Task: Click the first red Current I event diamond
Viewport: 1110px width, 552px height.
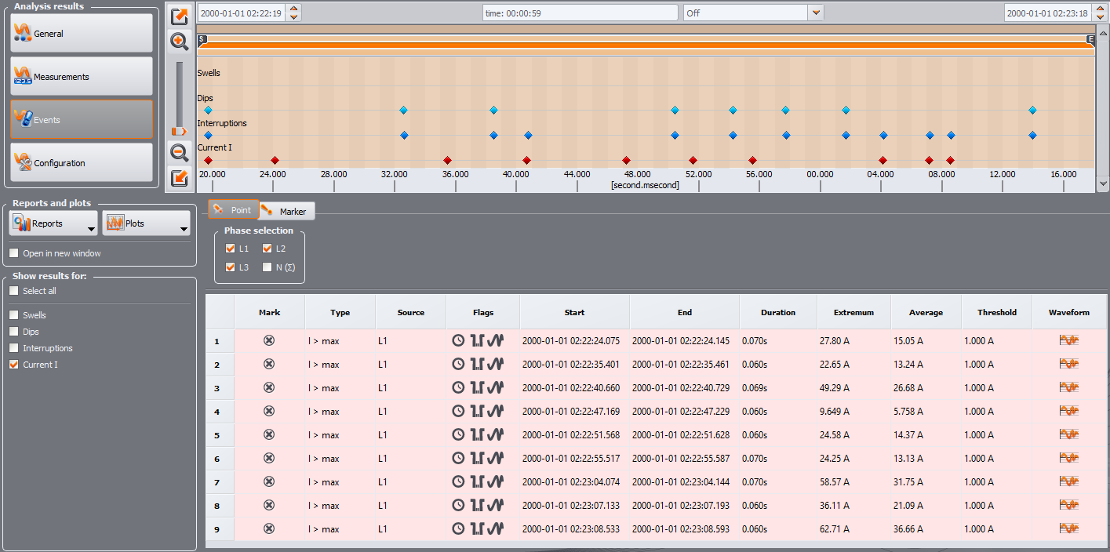Action: tap(208, 160)
